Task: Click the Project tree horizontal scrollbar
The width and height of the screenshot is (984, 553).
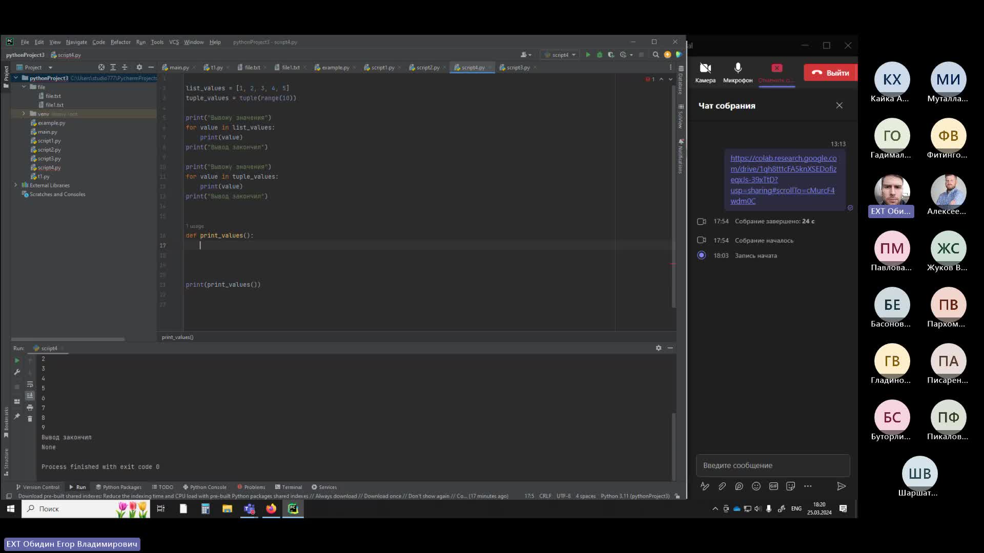Action: tap(68, 339)
